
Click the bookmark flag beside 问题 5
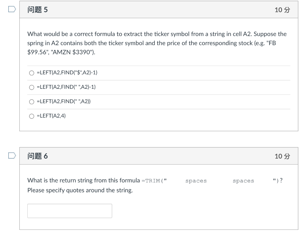click(12, 9)
